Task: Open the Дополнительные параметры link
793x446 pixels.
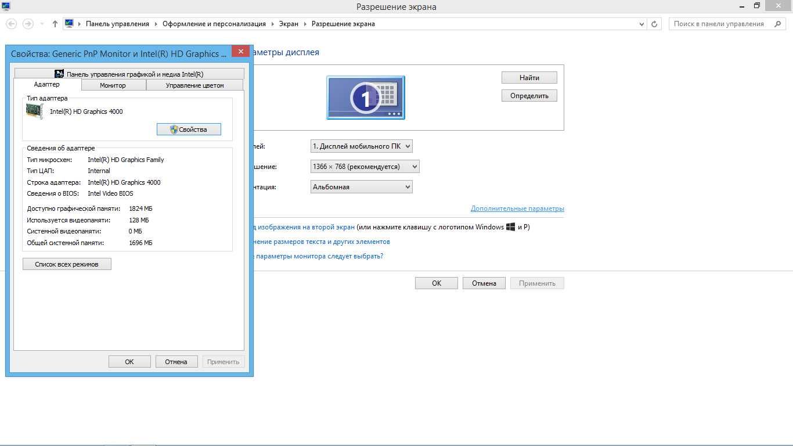Action: 517,208
